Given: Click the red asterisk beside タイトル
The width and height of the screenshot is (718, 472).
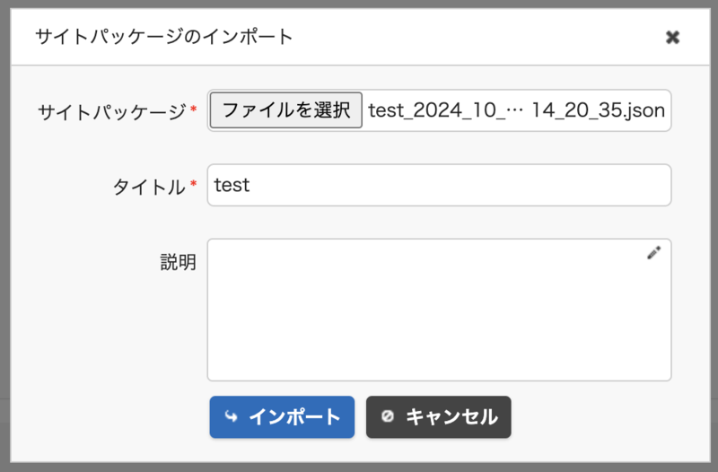Looking at the screenshot, I should [194, 185].
